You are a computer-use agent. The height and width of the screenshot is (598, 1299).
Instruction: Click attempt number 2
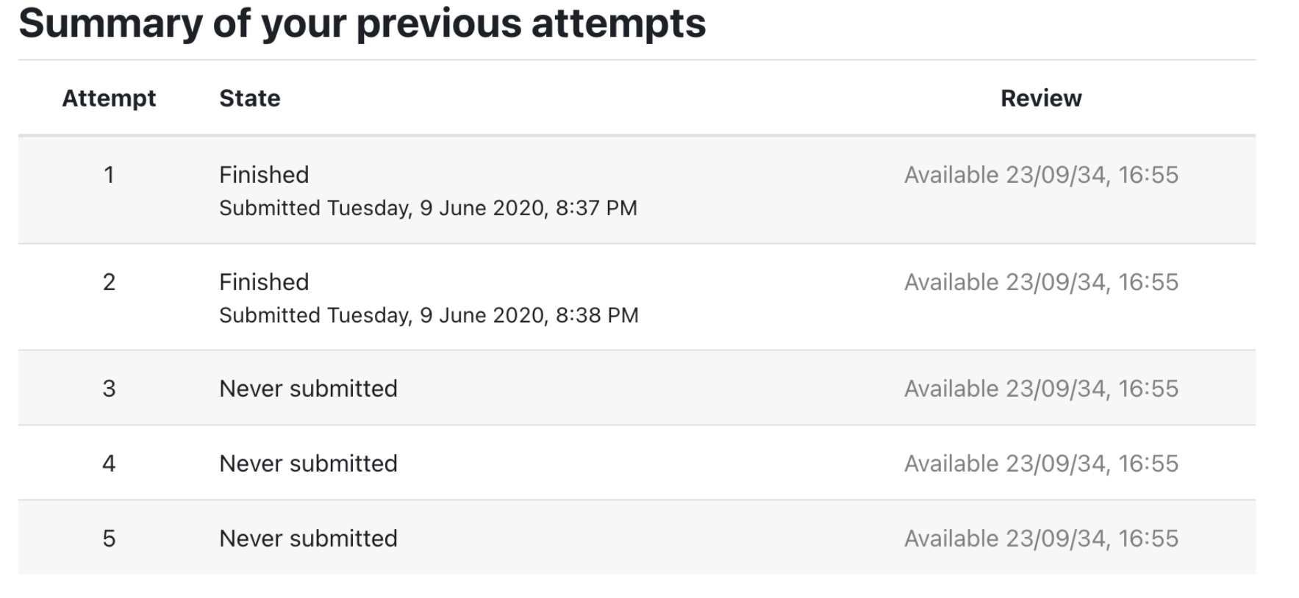(109, 282)
